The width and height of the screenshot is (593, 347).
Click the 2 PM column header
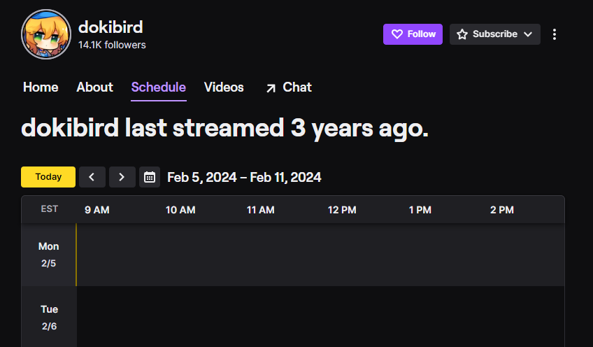point(502,210)
